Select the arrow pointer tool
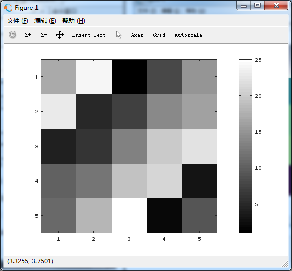The image size is (292, 271). [x=119, y=35]
